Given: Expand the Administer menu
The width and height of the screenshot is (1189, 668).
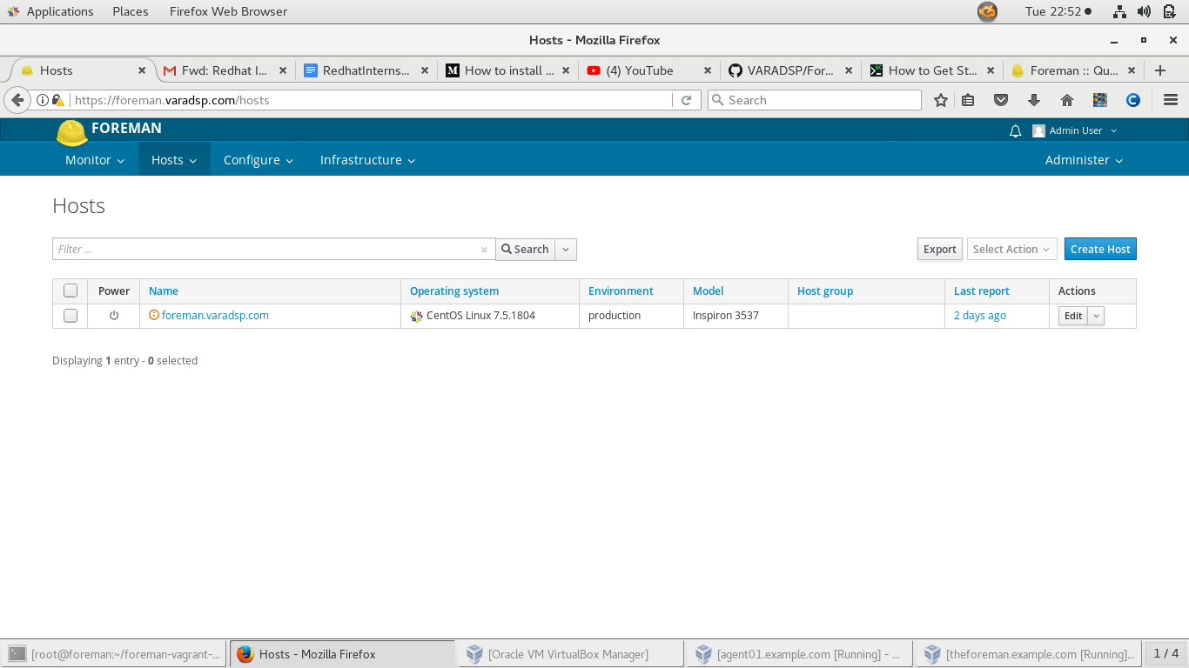Looking at the screenshot, I should 1084,160.
